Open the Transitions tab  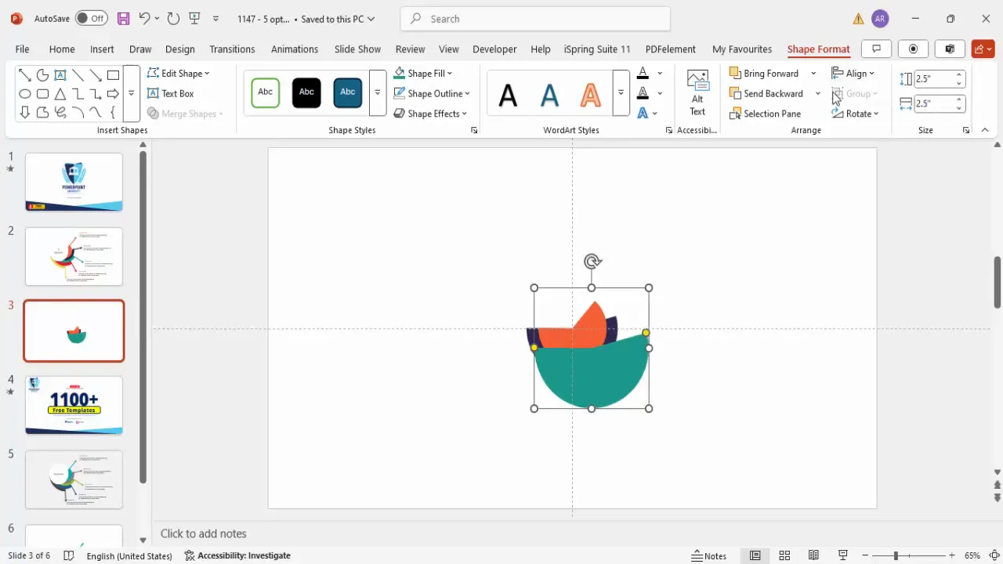232,49
